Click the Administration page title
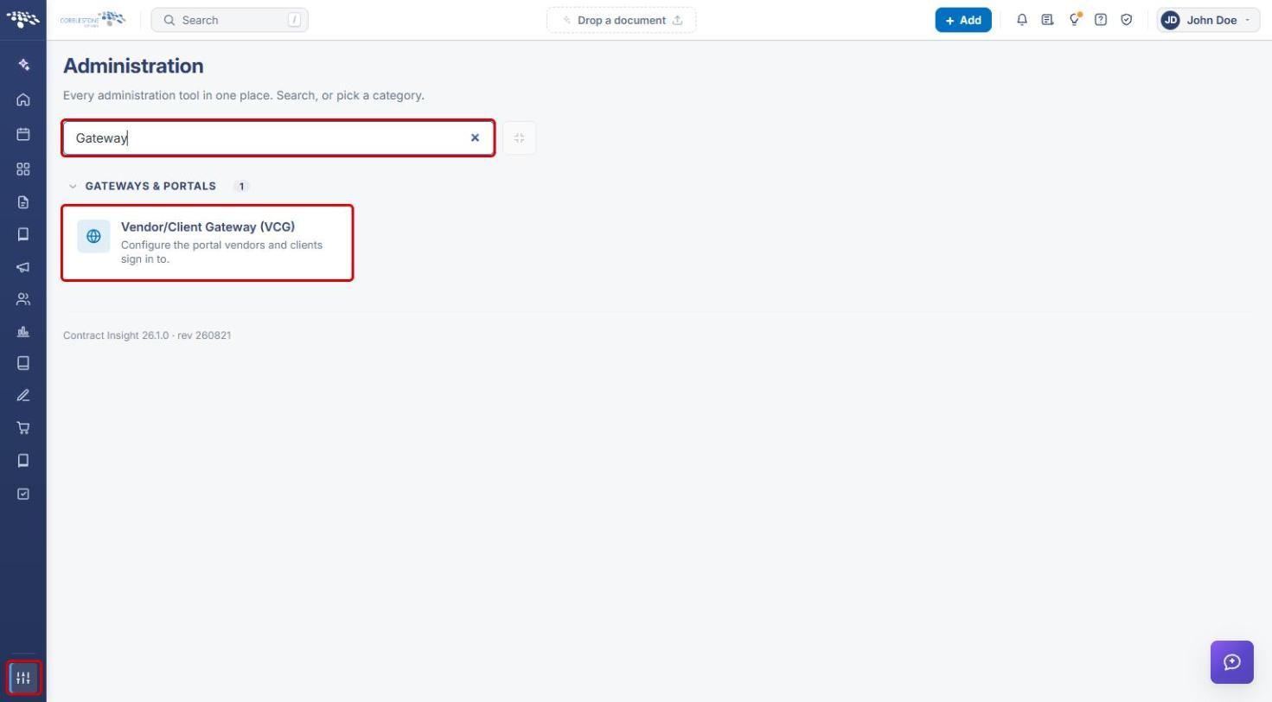The width and height of the screenshot is (1272, 702). coord(133,66)
